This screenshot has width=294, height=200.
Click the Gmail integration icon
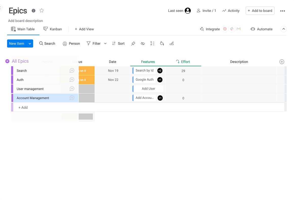(238, 29)
